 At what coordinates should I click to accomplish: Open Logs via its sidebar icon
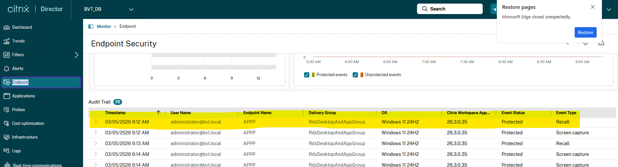click(7, 151)
